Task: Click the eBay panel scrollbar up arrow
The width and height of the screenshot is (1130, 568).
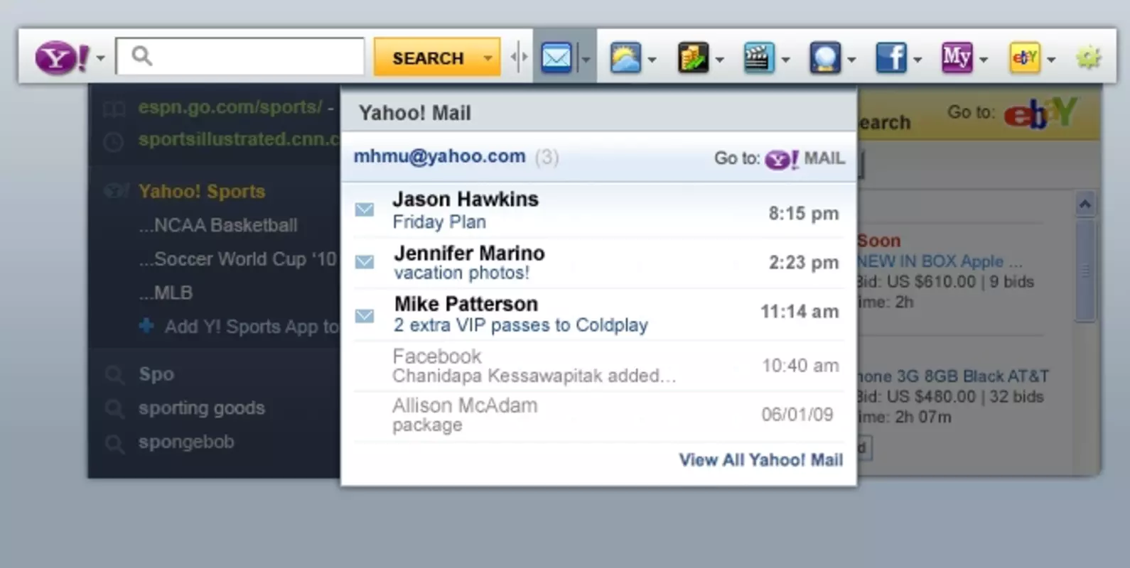Action: pyautogui.click(x=1085, y=204)
